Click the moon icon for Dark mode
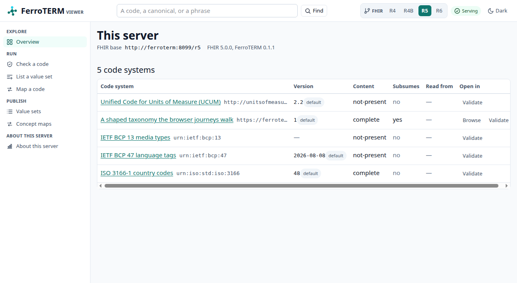517x283 pixels. 491,11
